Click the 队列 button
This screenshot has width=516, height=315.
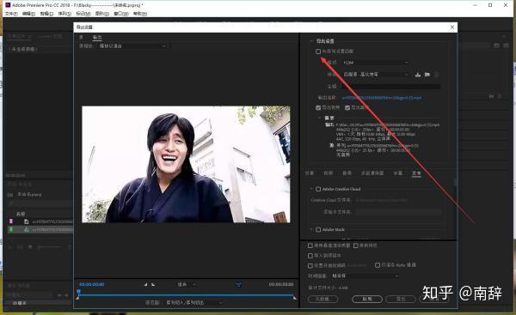click(367, 299)
